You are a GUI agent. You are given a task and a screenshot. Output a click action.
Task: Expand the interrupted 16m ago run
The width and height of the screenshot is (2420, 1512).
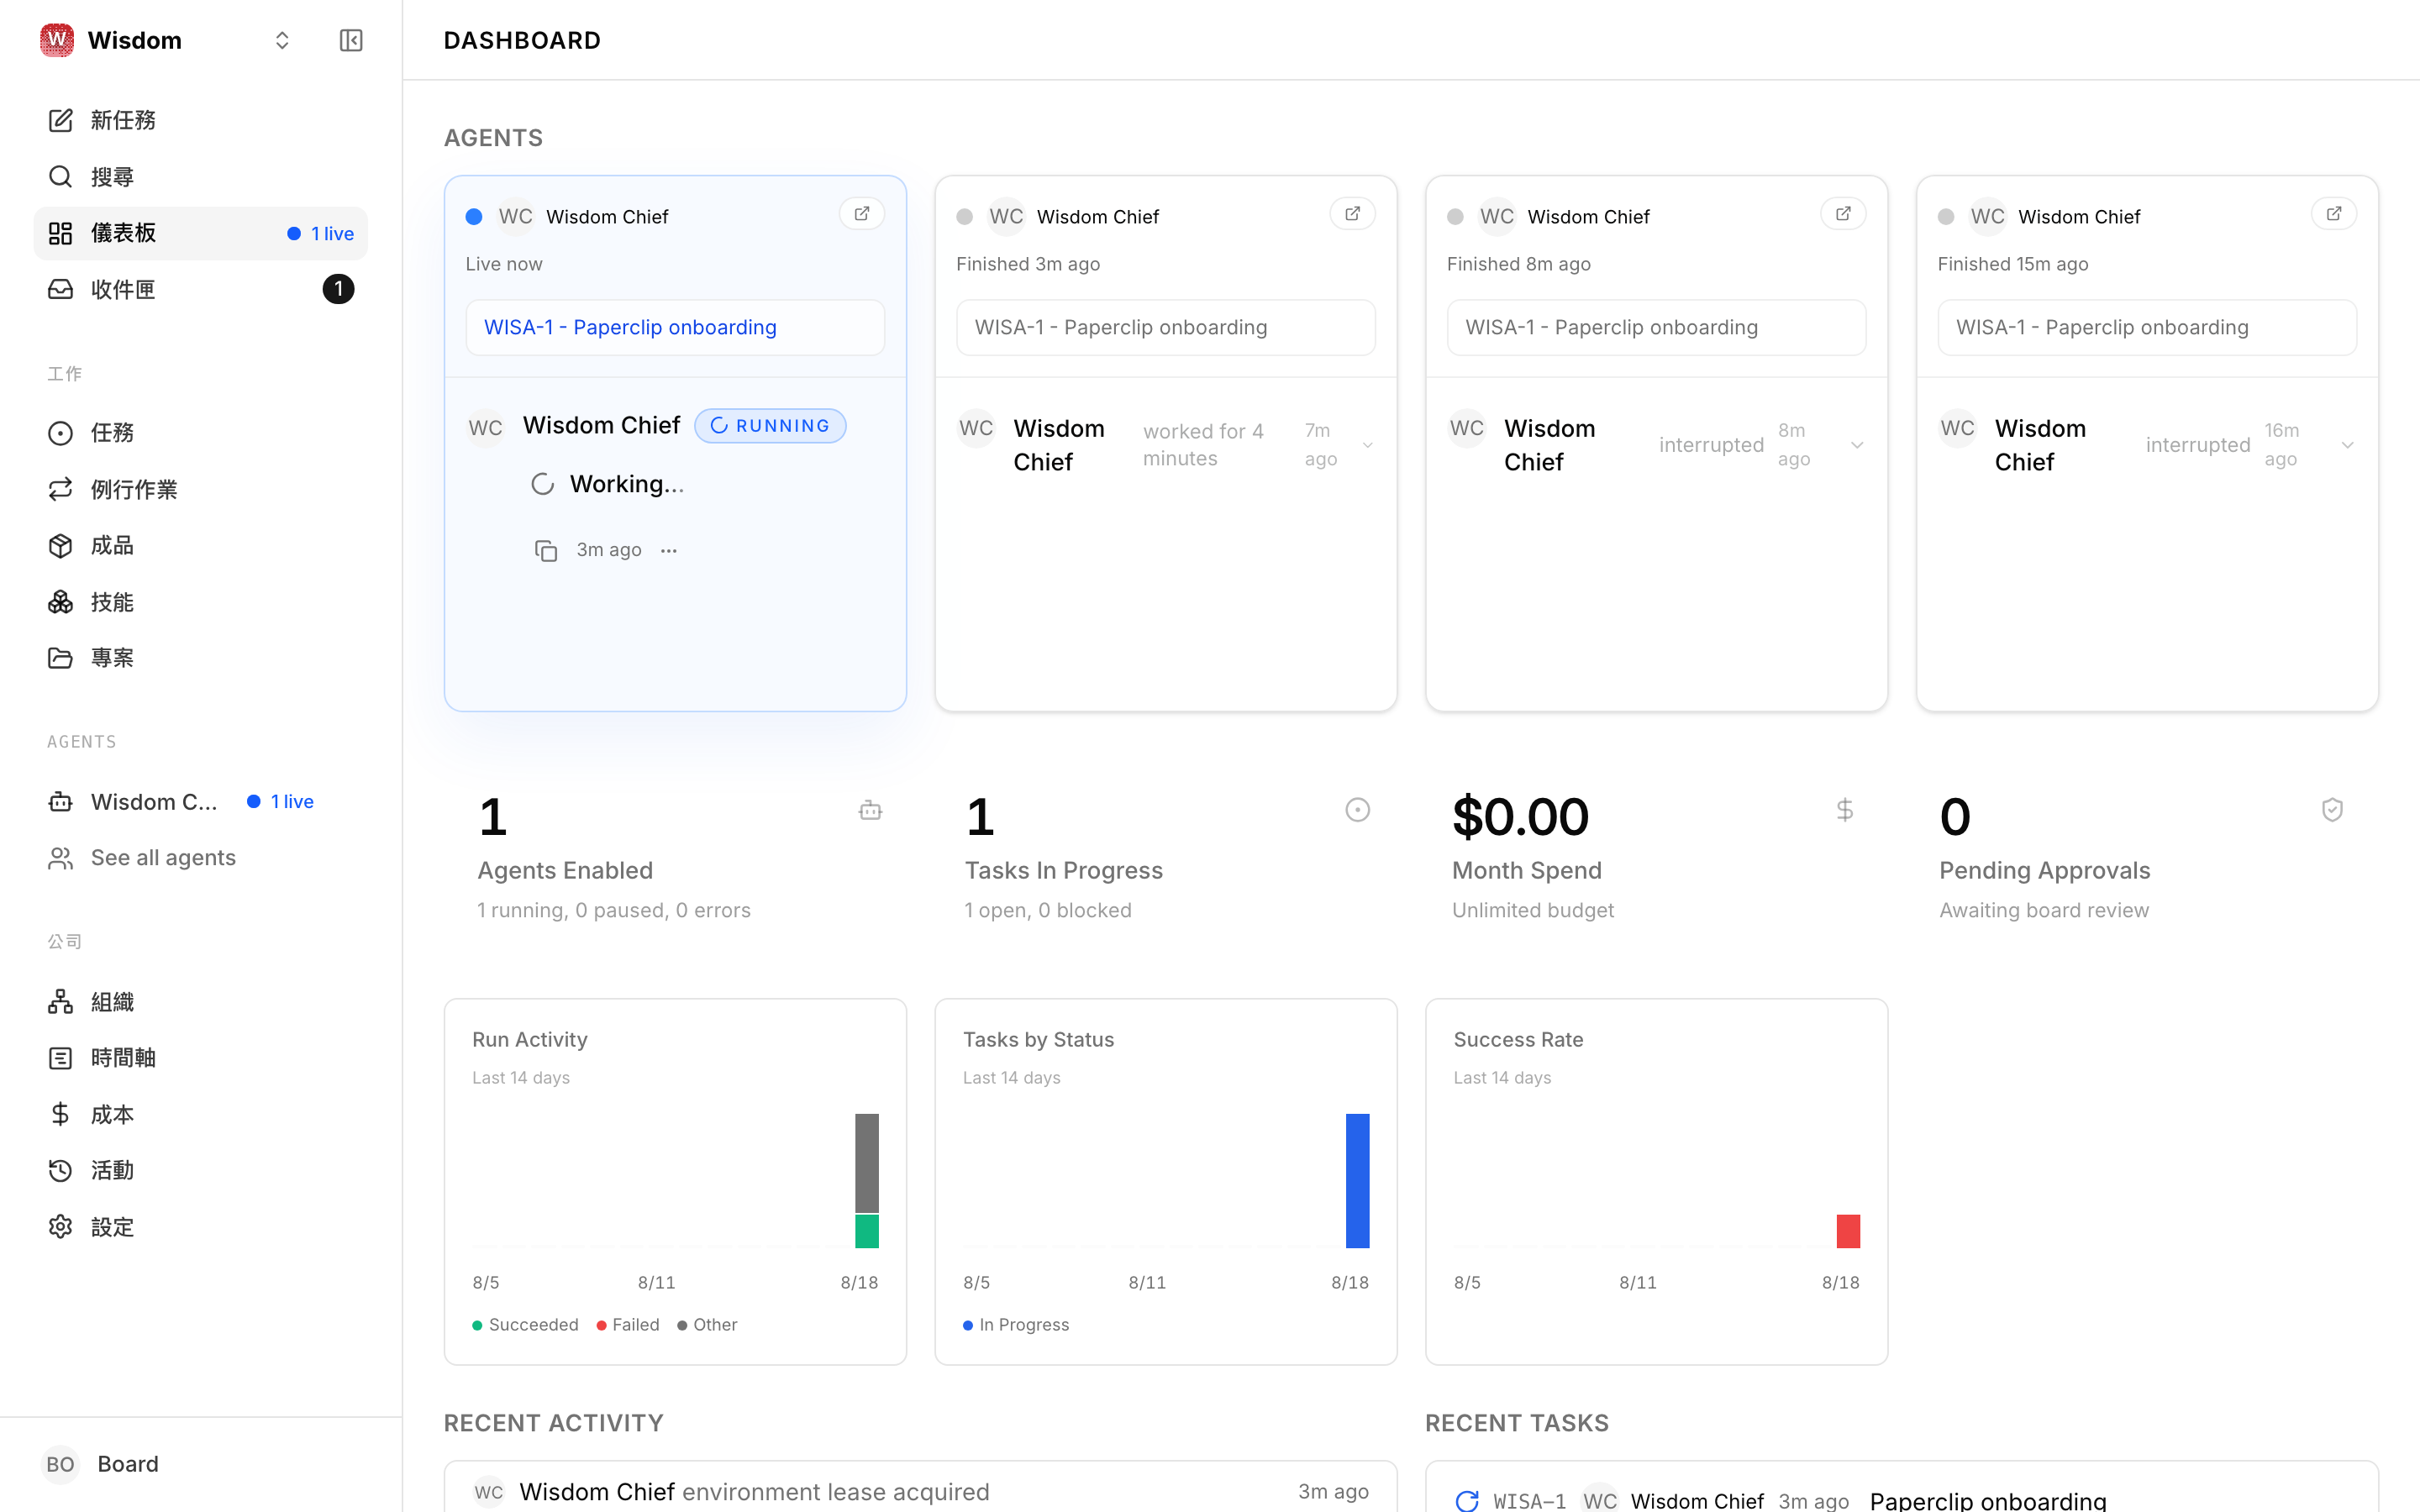(x=2348, y=445)
